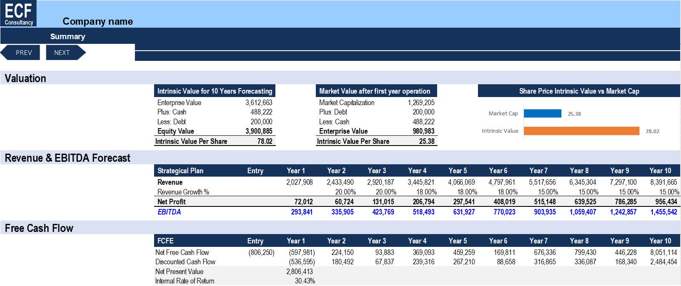Select Year 8 EBITDA 1,059,407
Viewport: 681px width, 286px height.
(x=583, y=212)
